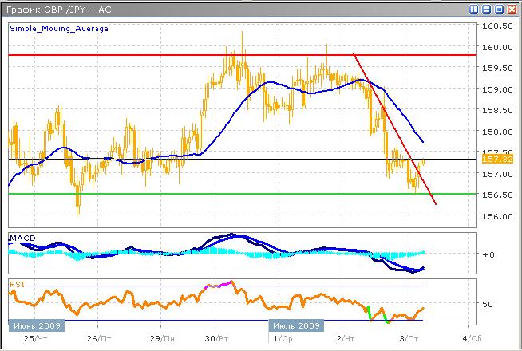Select the MACD indicator label
This screenshot has height=351, width=522.
[22, 239]
